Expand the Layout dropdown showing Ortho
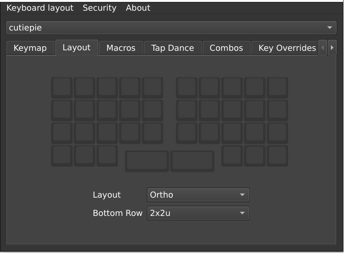Viewport: 344px width, 253px height. point(198,195)
